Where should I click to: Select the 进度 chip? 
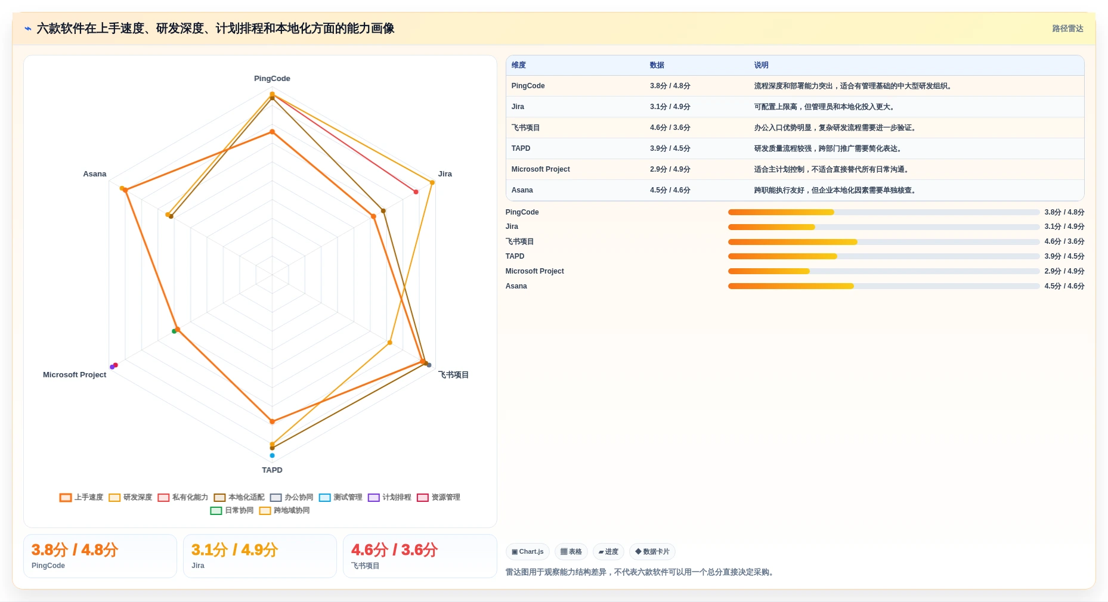[x=608, y=551]
